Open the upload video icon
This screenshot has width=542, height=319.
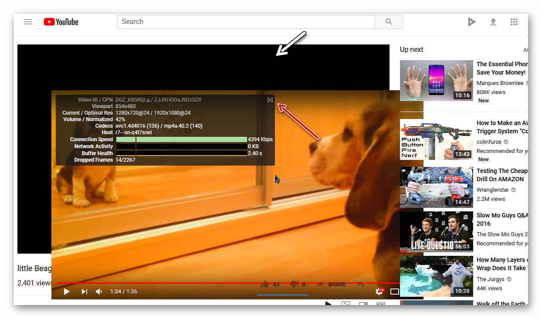pyautogui.click(x=493, y=22)
